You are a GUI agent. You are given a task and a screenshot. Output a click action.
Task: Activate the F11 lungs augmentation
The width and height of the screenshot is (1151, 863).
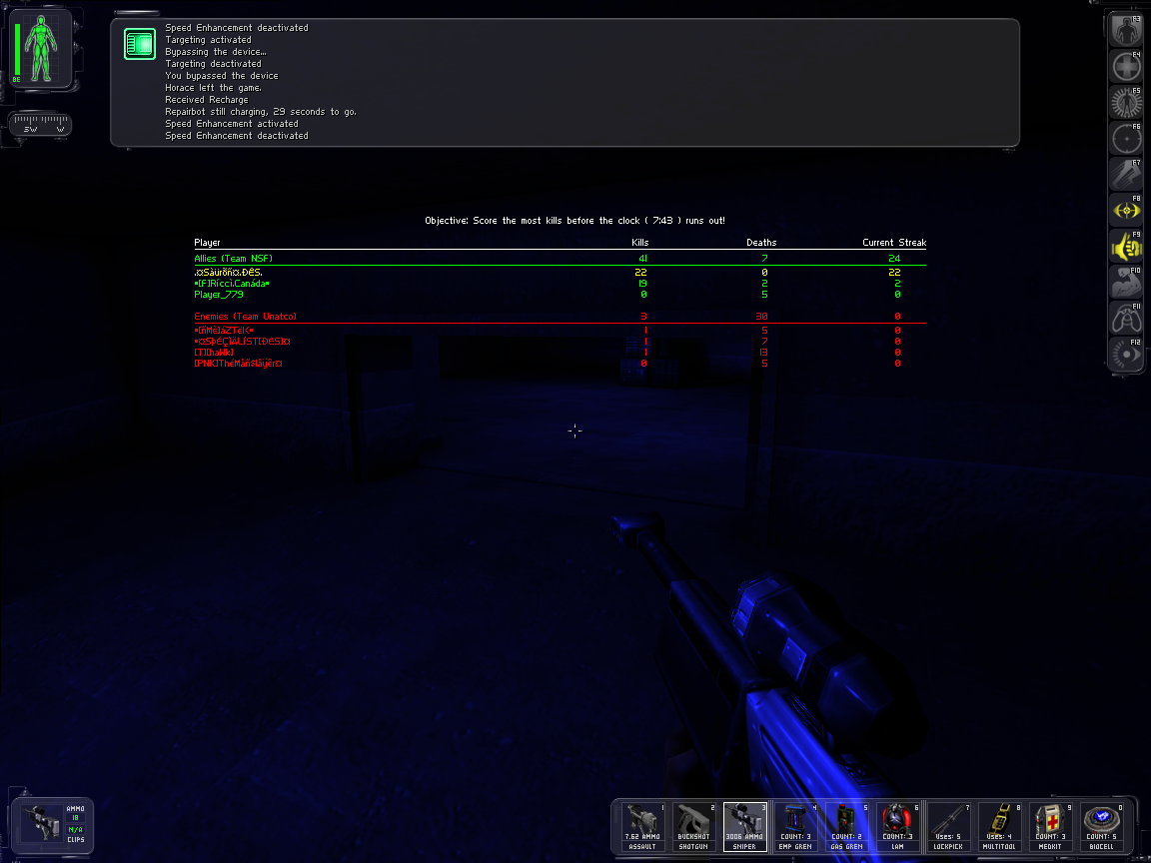click(1127, 318)
